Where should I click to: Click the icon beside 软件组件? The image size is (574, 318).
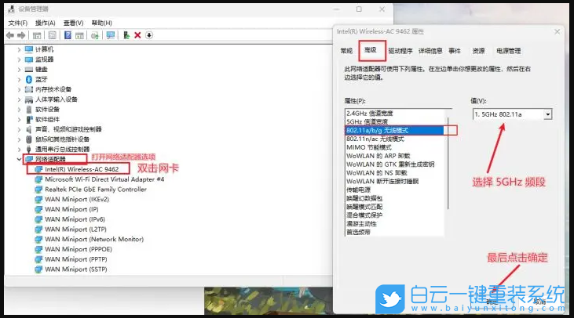click(x=29, y=119)
